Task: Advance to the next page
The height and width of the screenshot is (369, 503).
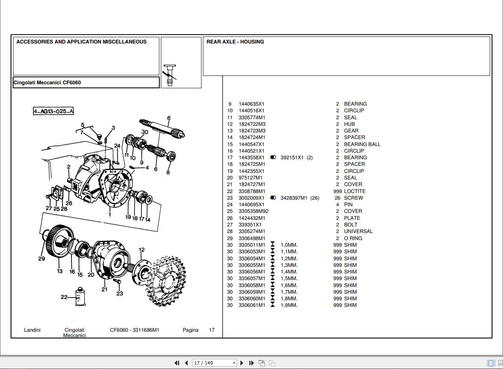Action: coord(242,363)
